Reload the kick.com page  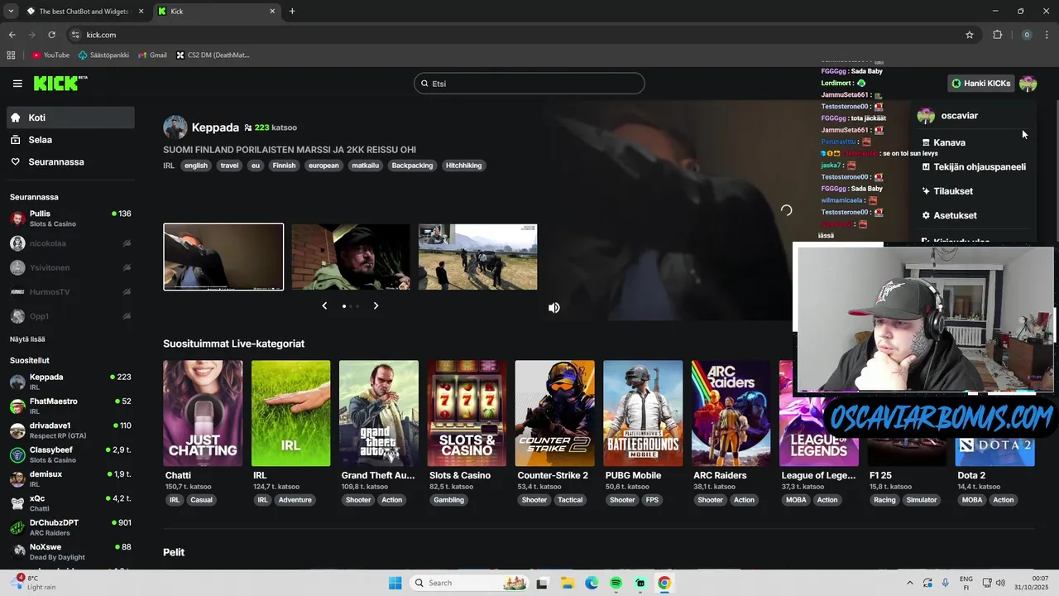(51, 35)
